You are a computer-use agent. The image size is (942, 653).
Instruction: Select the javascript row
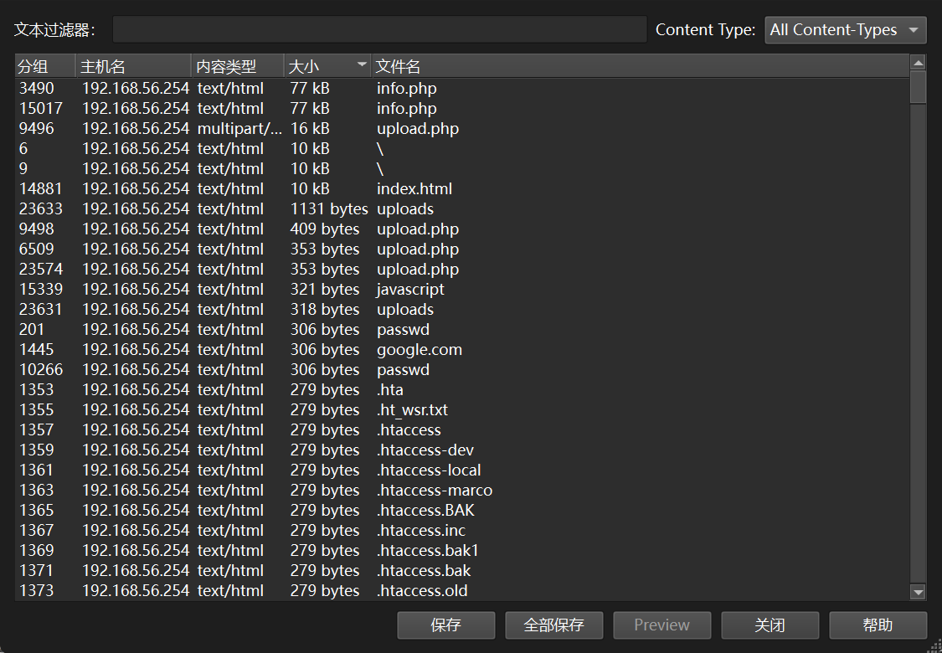462,290
